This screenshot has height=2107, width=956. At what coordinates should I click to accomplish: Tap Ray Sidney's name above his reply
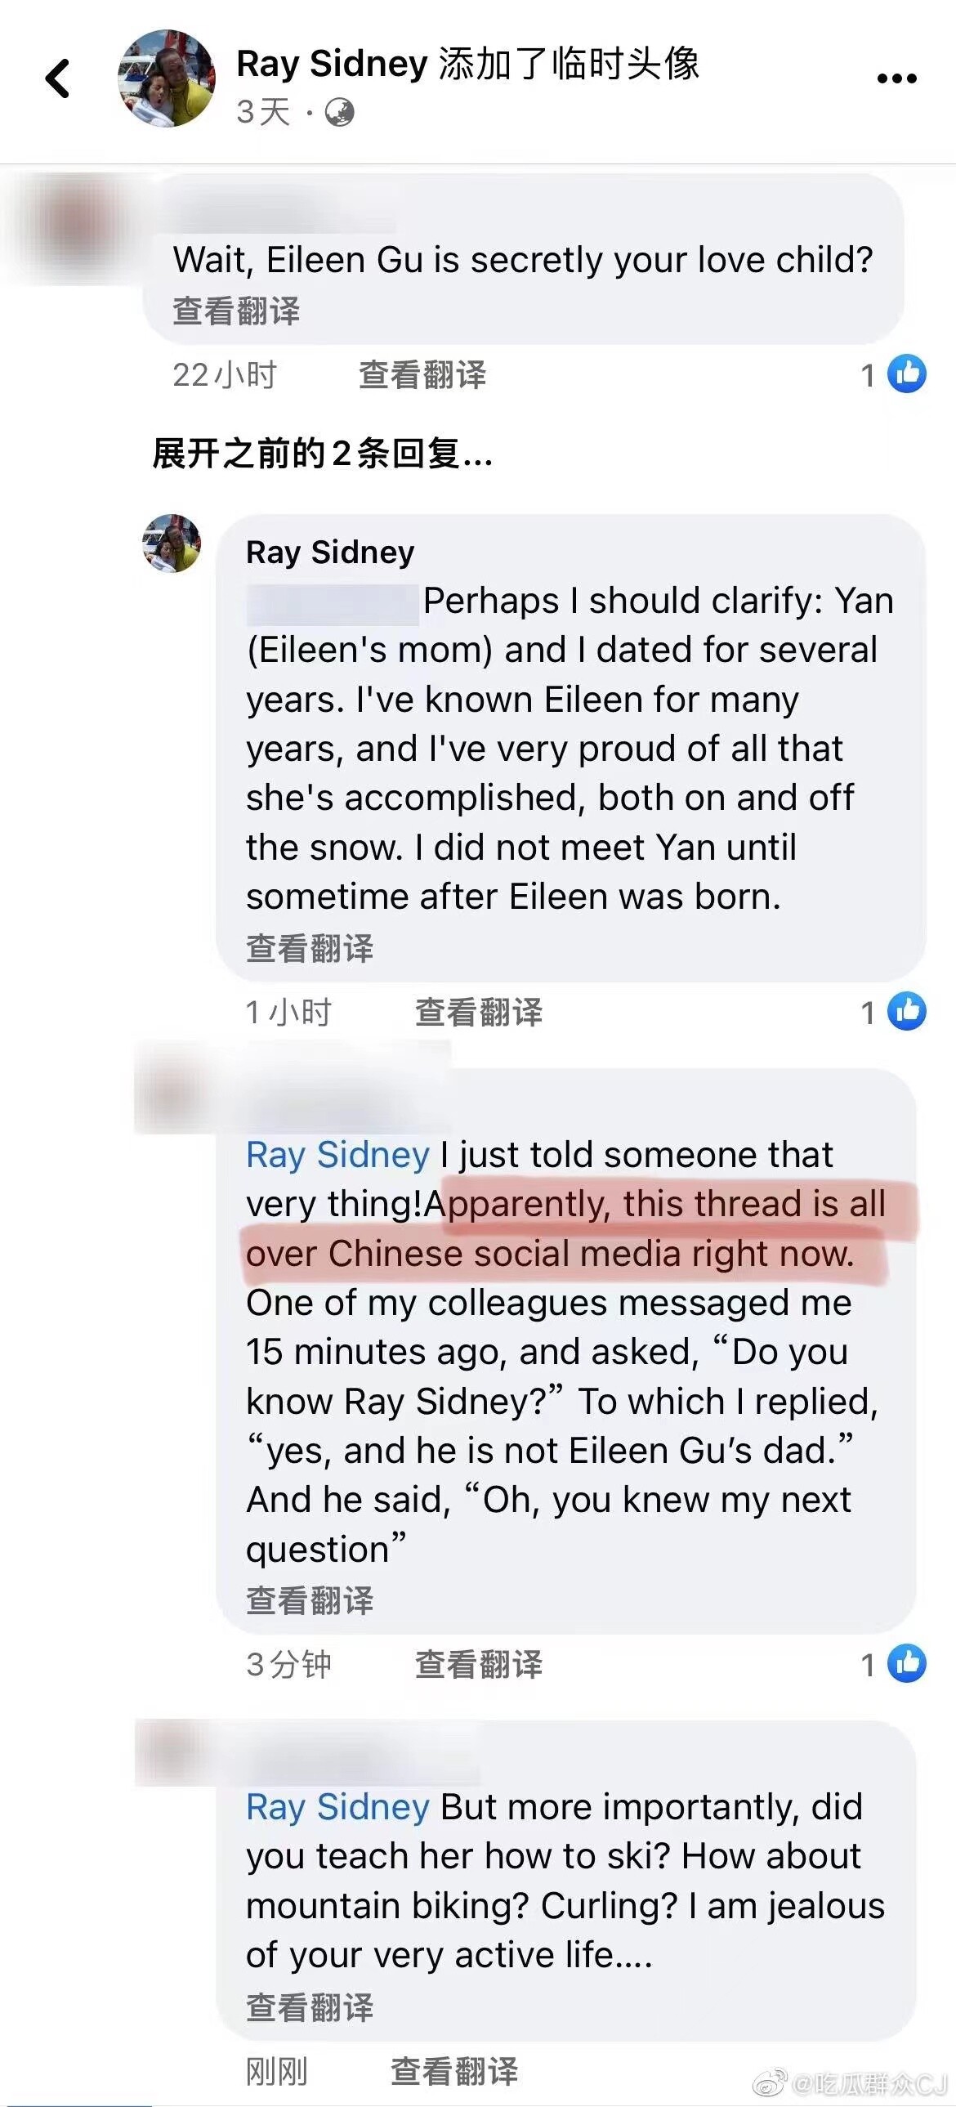(330, 552)
